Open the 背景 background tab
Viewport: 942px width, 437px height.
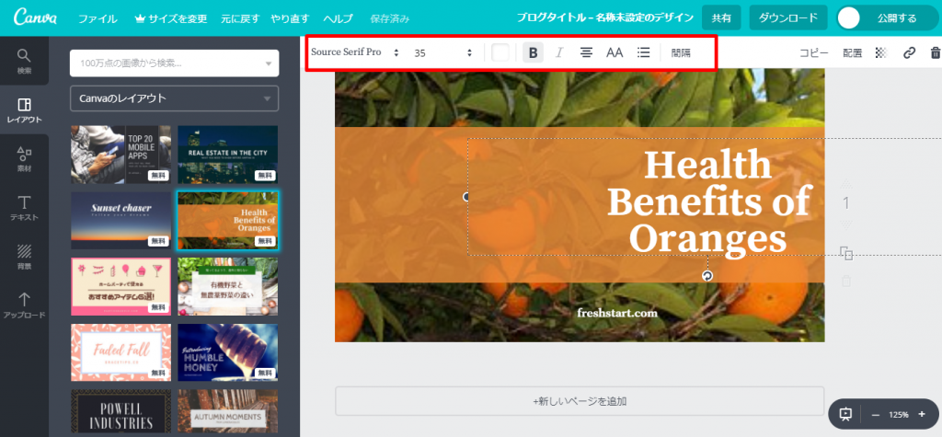(x=24, y=257)
